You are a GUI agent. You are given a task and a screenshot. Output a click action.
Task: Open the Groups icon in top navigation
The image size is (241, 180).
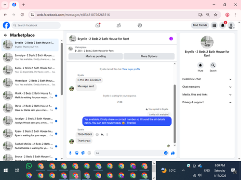[140, 25]
